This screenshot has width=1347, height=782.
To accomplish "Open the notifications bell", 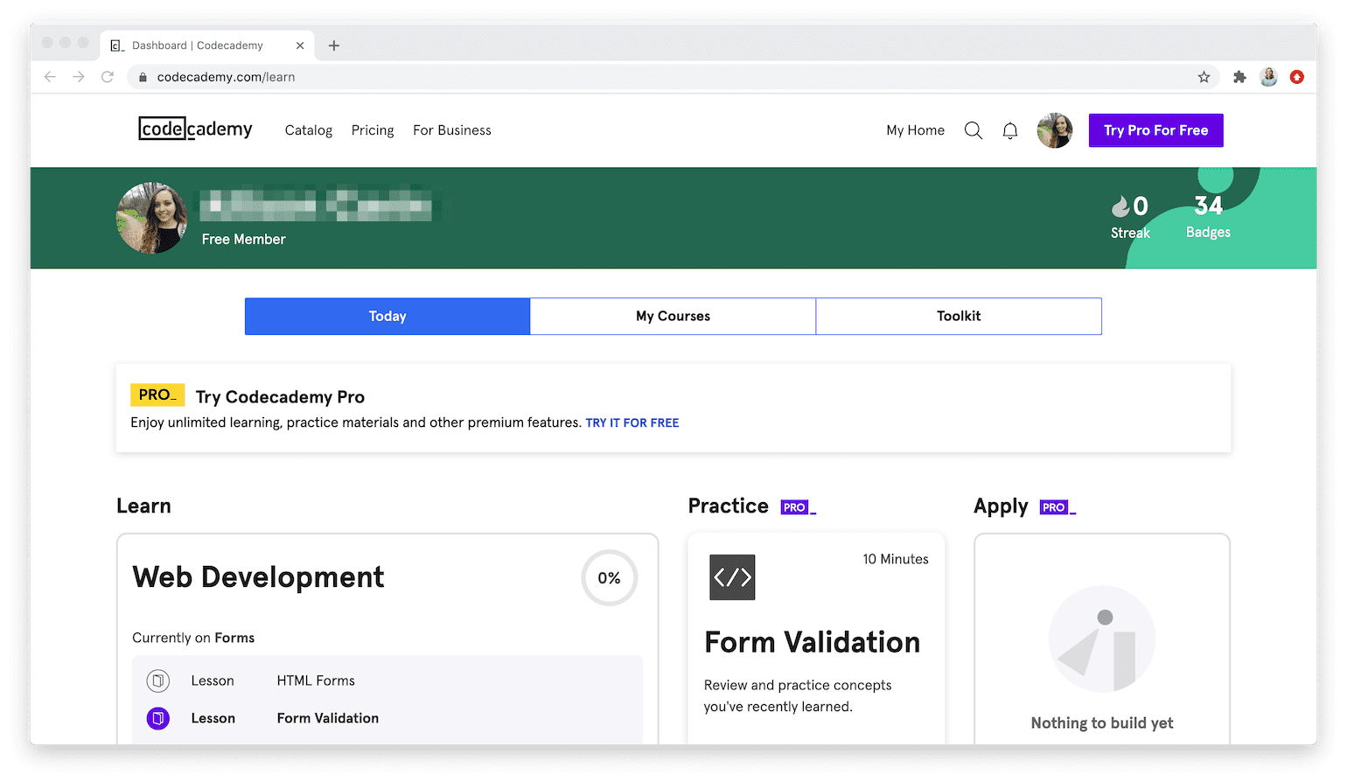I will (1009, 129).
